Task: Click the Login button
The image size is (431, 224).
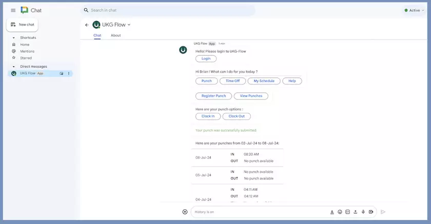Action: coord(206,59)
